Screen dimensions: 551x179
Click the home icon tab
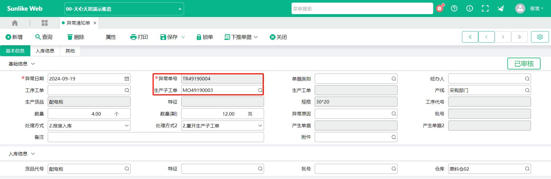[15, 23]
